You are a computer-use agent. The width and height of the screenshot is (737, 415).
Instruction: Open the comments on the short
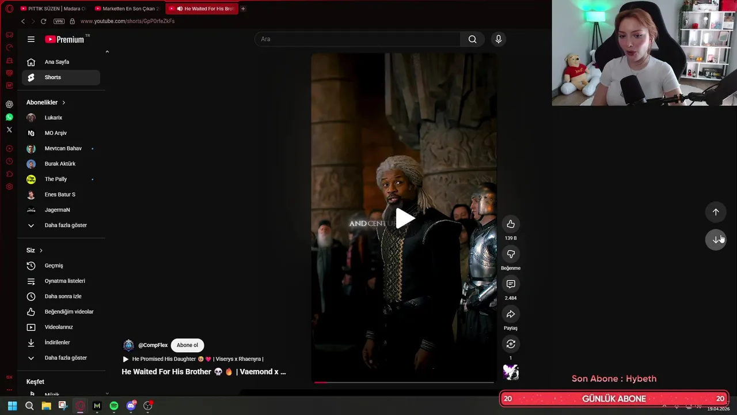point(511,284)
